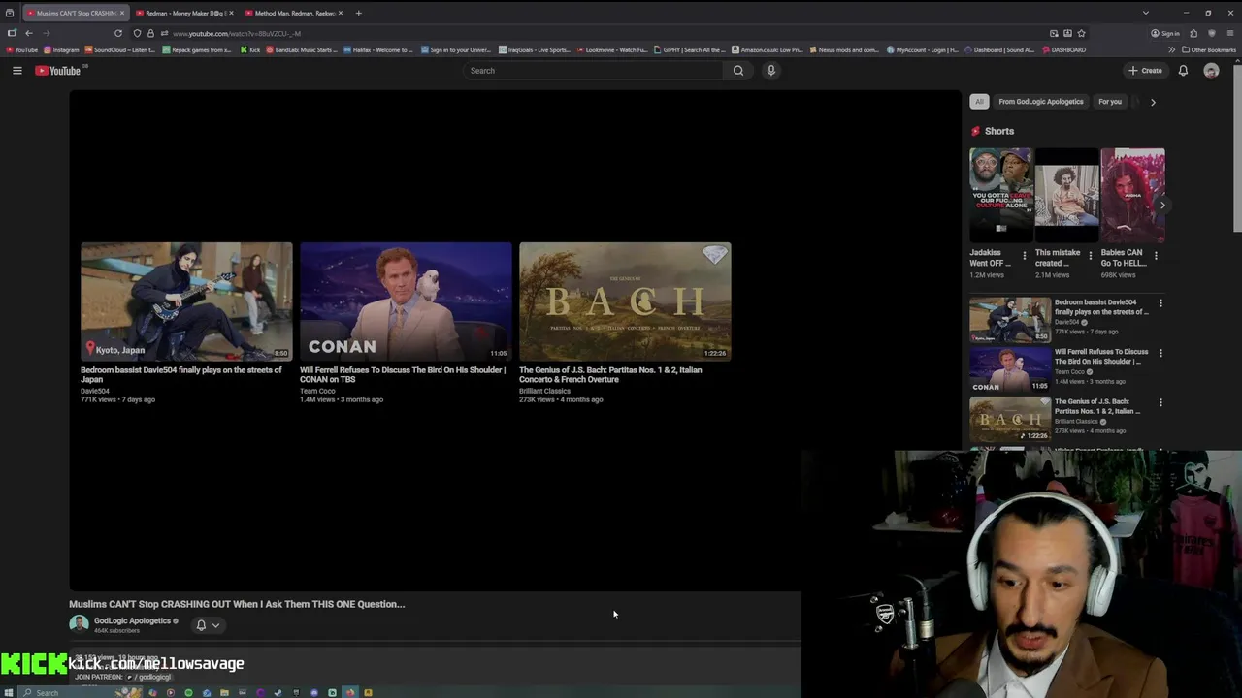Open the Windows Start button

(9, 692)
